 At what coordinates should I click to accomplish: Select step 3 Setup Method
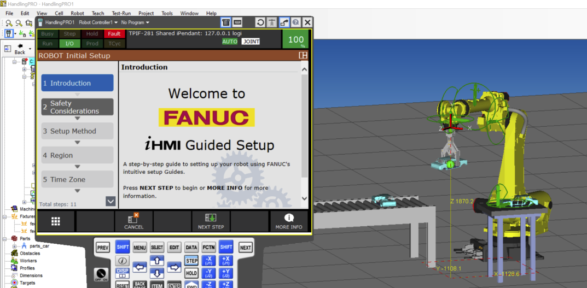click(77, 131)
